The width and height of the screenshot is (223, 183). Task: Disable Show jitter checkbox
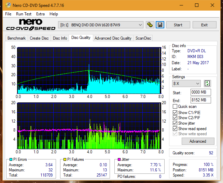[175, 123]
